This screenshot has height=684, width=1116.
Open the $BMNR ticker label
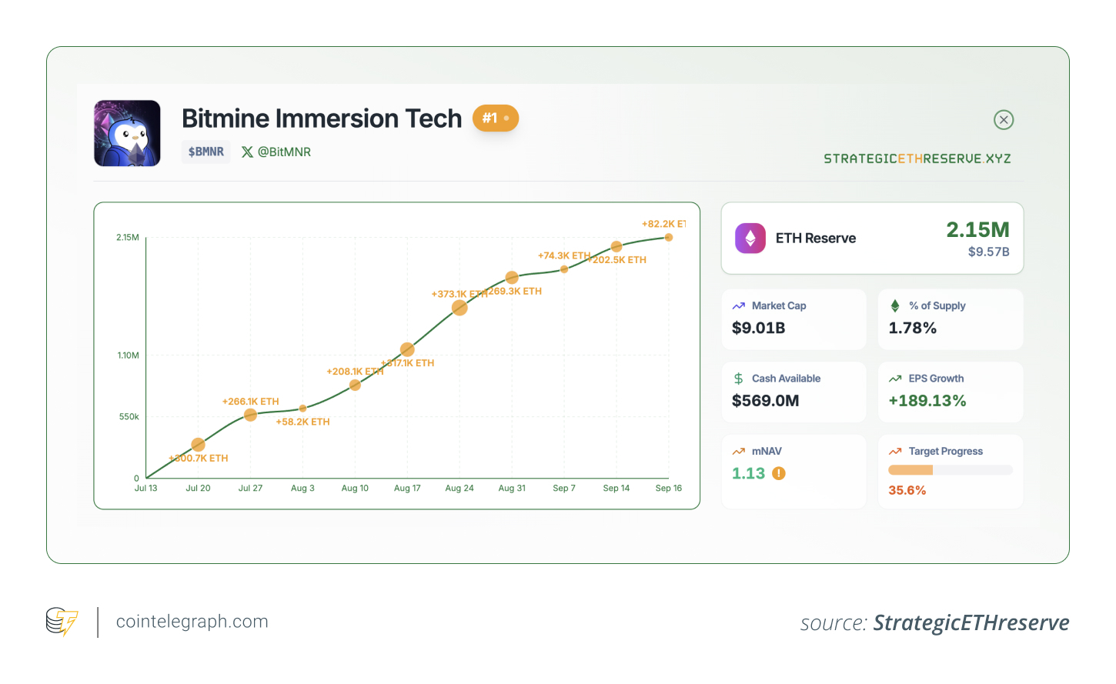click(205, 152)
